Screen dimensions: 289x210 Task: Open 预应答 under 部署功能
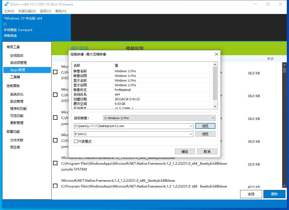(x=15, y=147)
